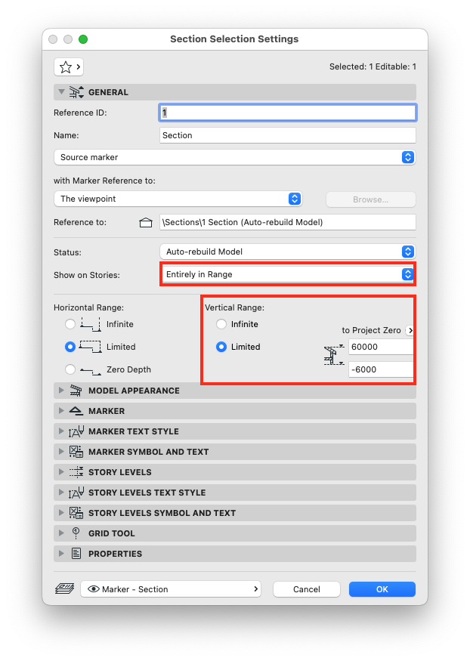Click the eye icon in layer selector
This screenshot has width=470, height=661.
point(94,589)
